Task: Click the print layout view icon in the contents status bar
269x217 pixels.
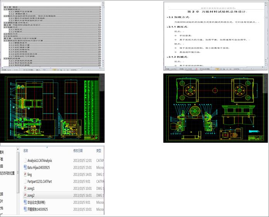Action: point(54,70)
